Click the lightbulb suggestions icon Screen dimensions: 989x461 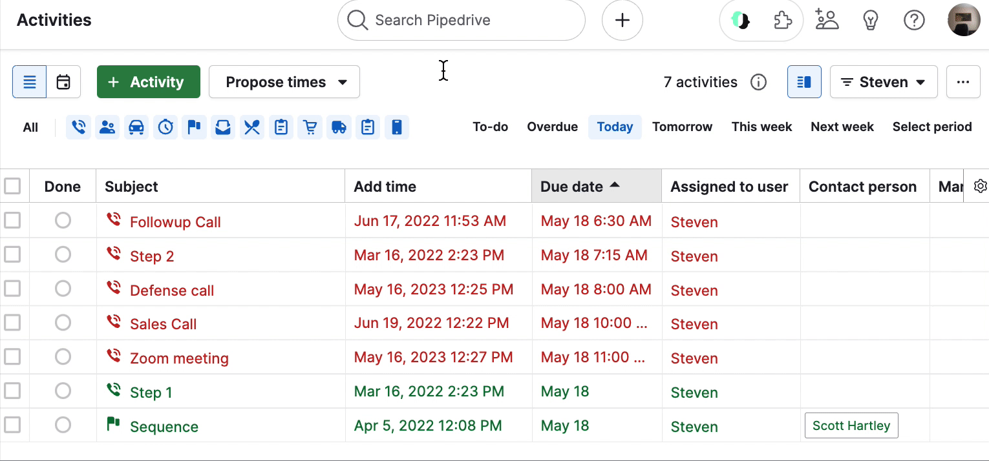[x=870, y=20]
